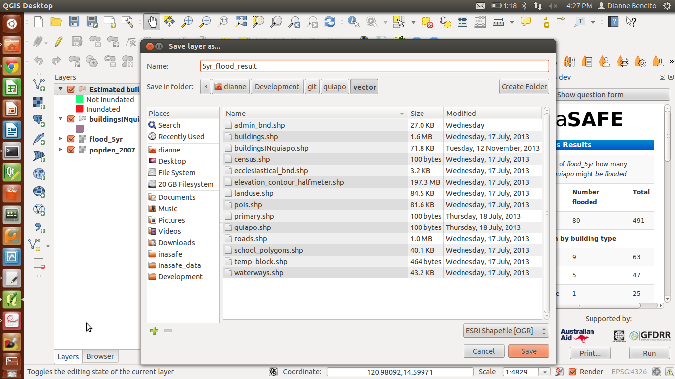
Task: Select Search in the Places sidebar
Action: point(183,125)
